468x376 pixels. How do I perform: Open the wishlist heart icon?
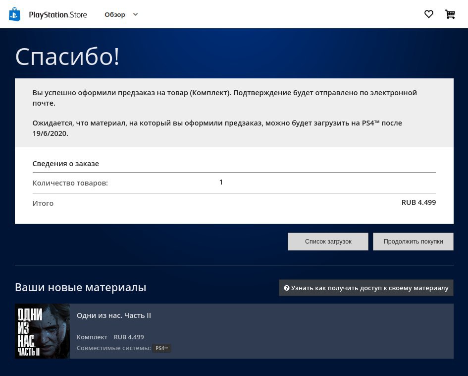pyautogui.click(x=428, y=14)
